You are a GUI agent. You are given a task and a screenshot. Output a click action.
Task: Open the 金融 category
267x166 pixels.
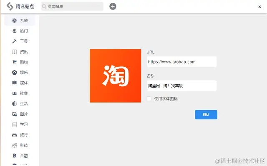(x=20, y=156)
